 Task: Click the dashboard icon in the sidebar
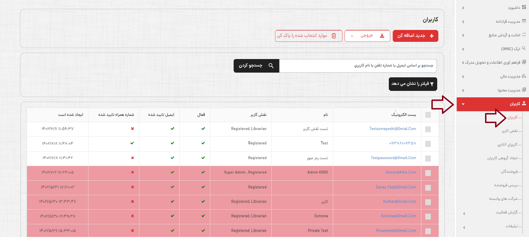tap(524, 7)
